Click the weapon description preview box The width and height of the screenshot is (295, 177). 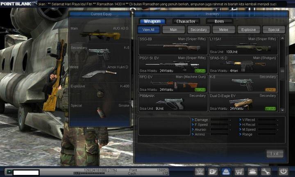164,126
